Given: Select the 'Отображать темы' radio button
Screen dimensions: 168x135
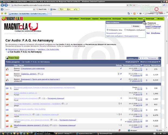Looking at the screenshot, I should pos(108,30).
